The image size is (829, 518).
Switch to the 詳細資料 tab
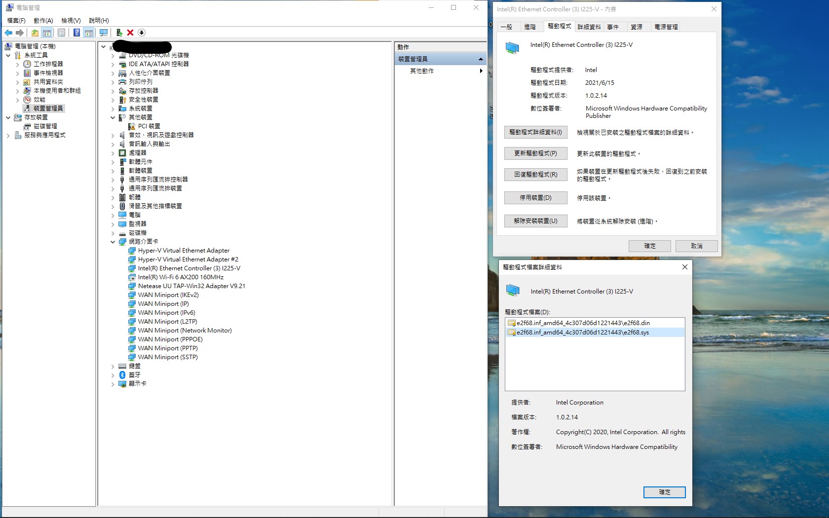[x=589, y=27]
